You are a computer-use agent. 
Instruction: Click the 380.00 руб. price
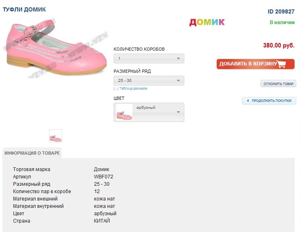pyautogui.click(x=279, y=45)
